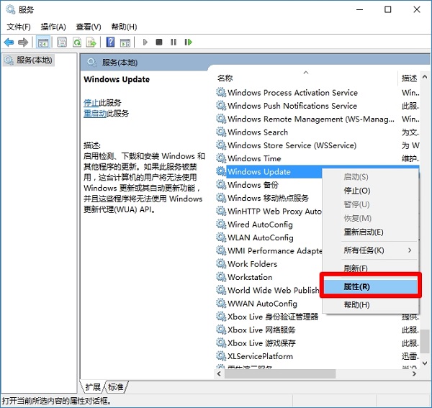Click vertical scrollbar down arrow
432x408 pixels.
[x=425, y=363]
